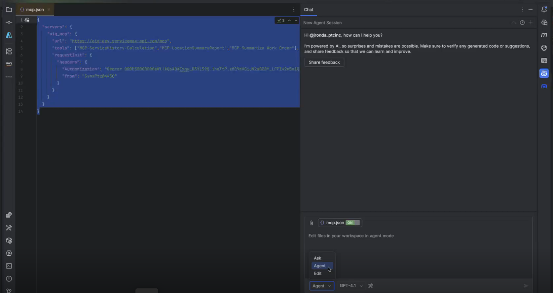This screenshot has width=553, height=293.
Task: Expand the Agent mode dropdown
Action: point(322,286)
